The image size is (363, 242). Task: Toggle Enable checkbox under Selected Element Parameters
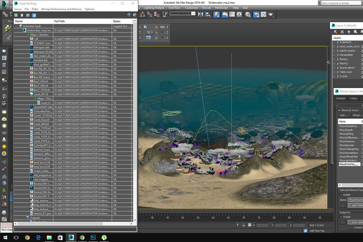pos(341,195)
